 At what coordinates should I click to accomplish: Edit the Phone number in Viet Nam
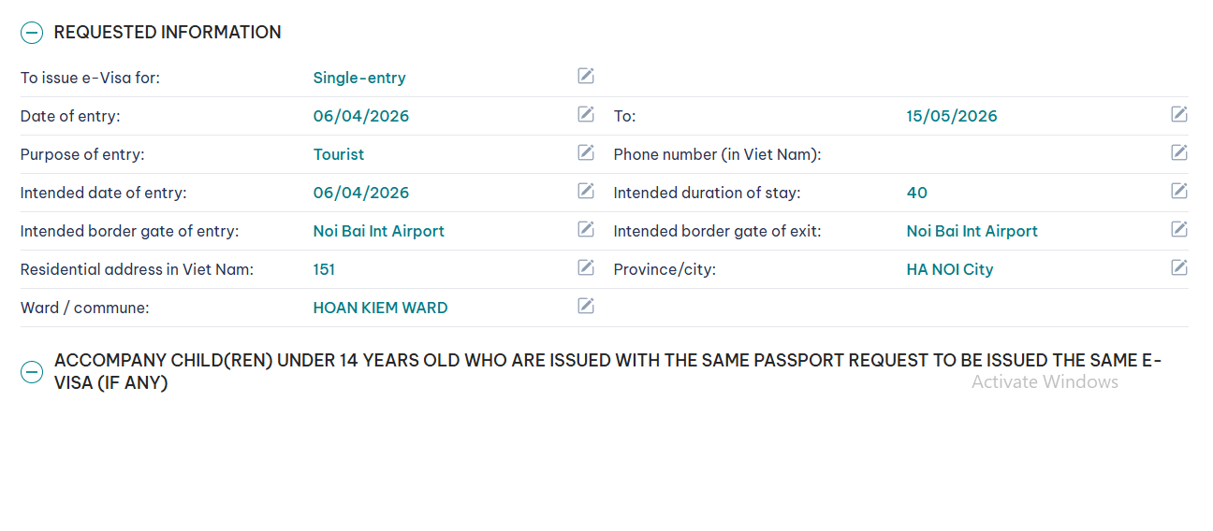coord(1179,152)
